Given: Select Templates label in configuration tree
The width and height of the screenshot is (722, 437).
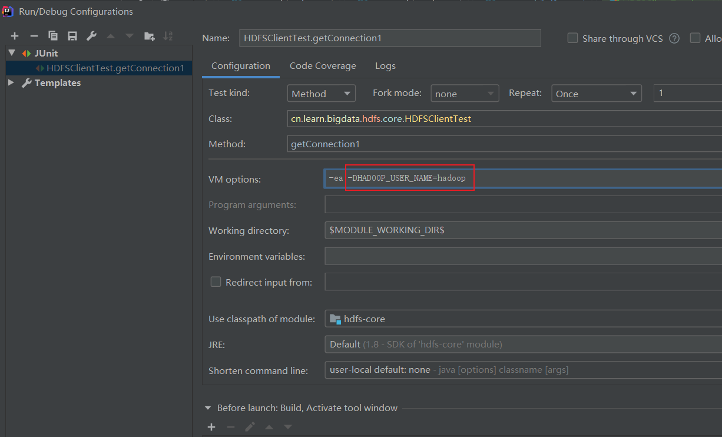Looking at the screenshot, I should [58, 83].
